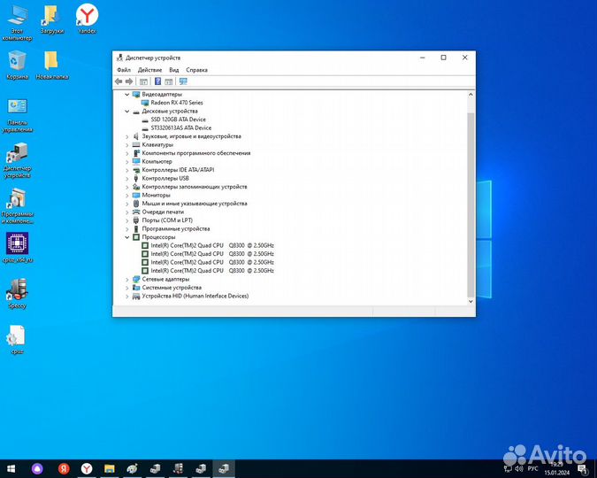Collapse the Дисковые устройства node

coord(127,111)
